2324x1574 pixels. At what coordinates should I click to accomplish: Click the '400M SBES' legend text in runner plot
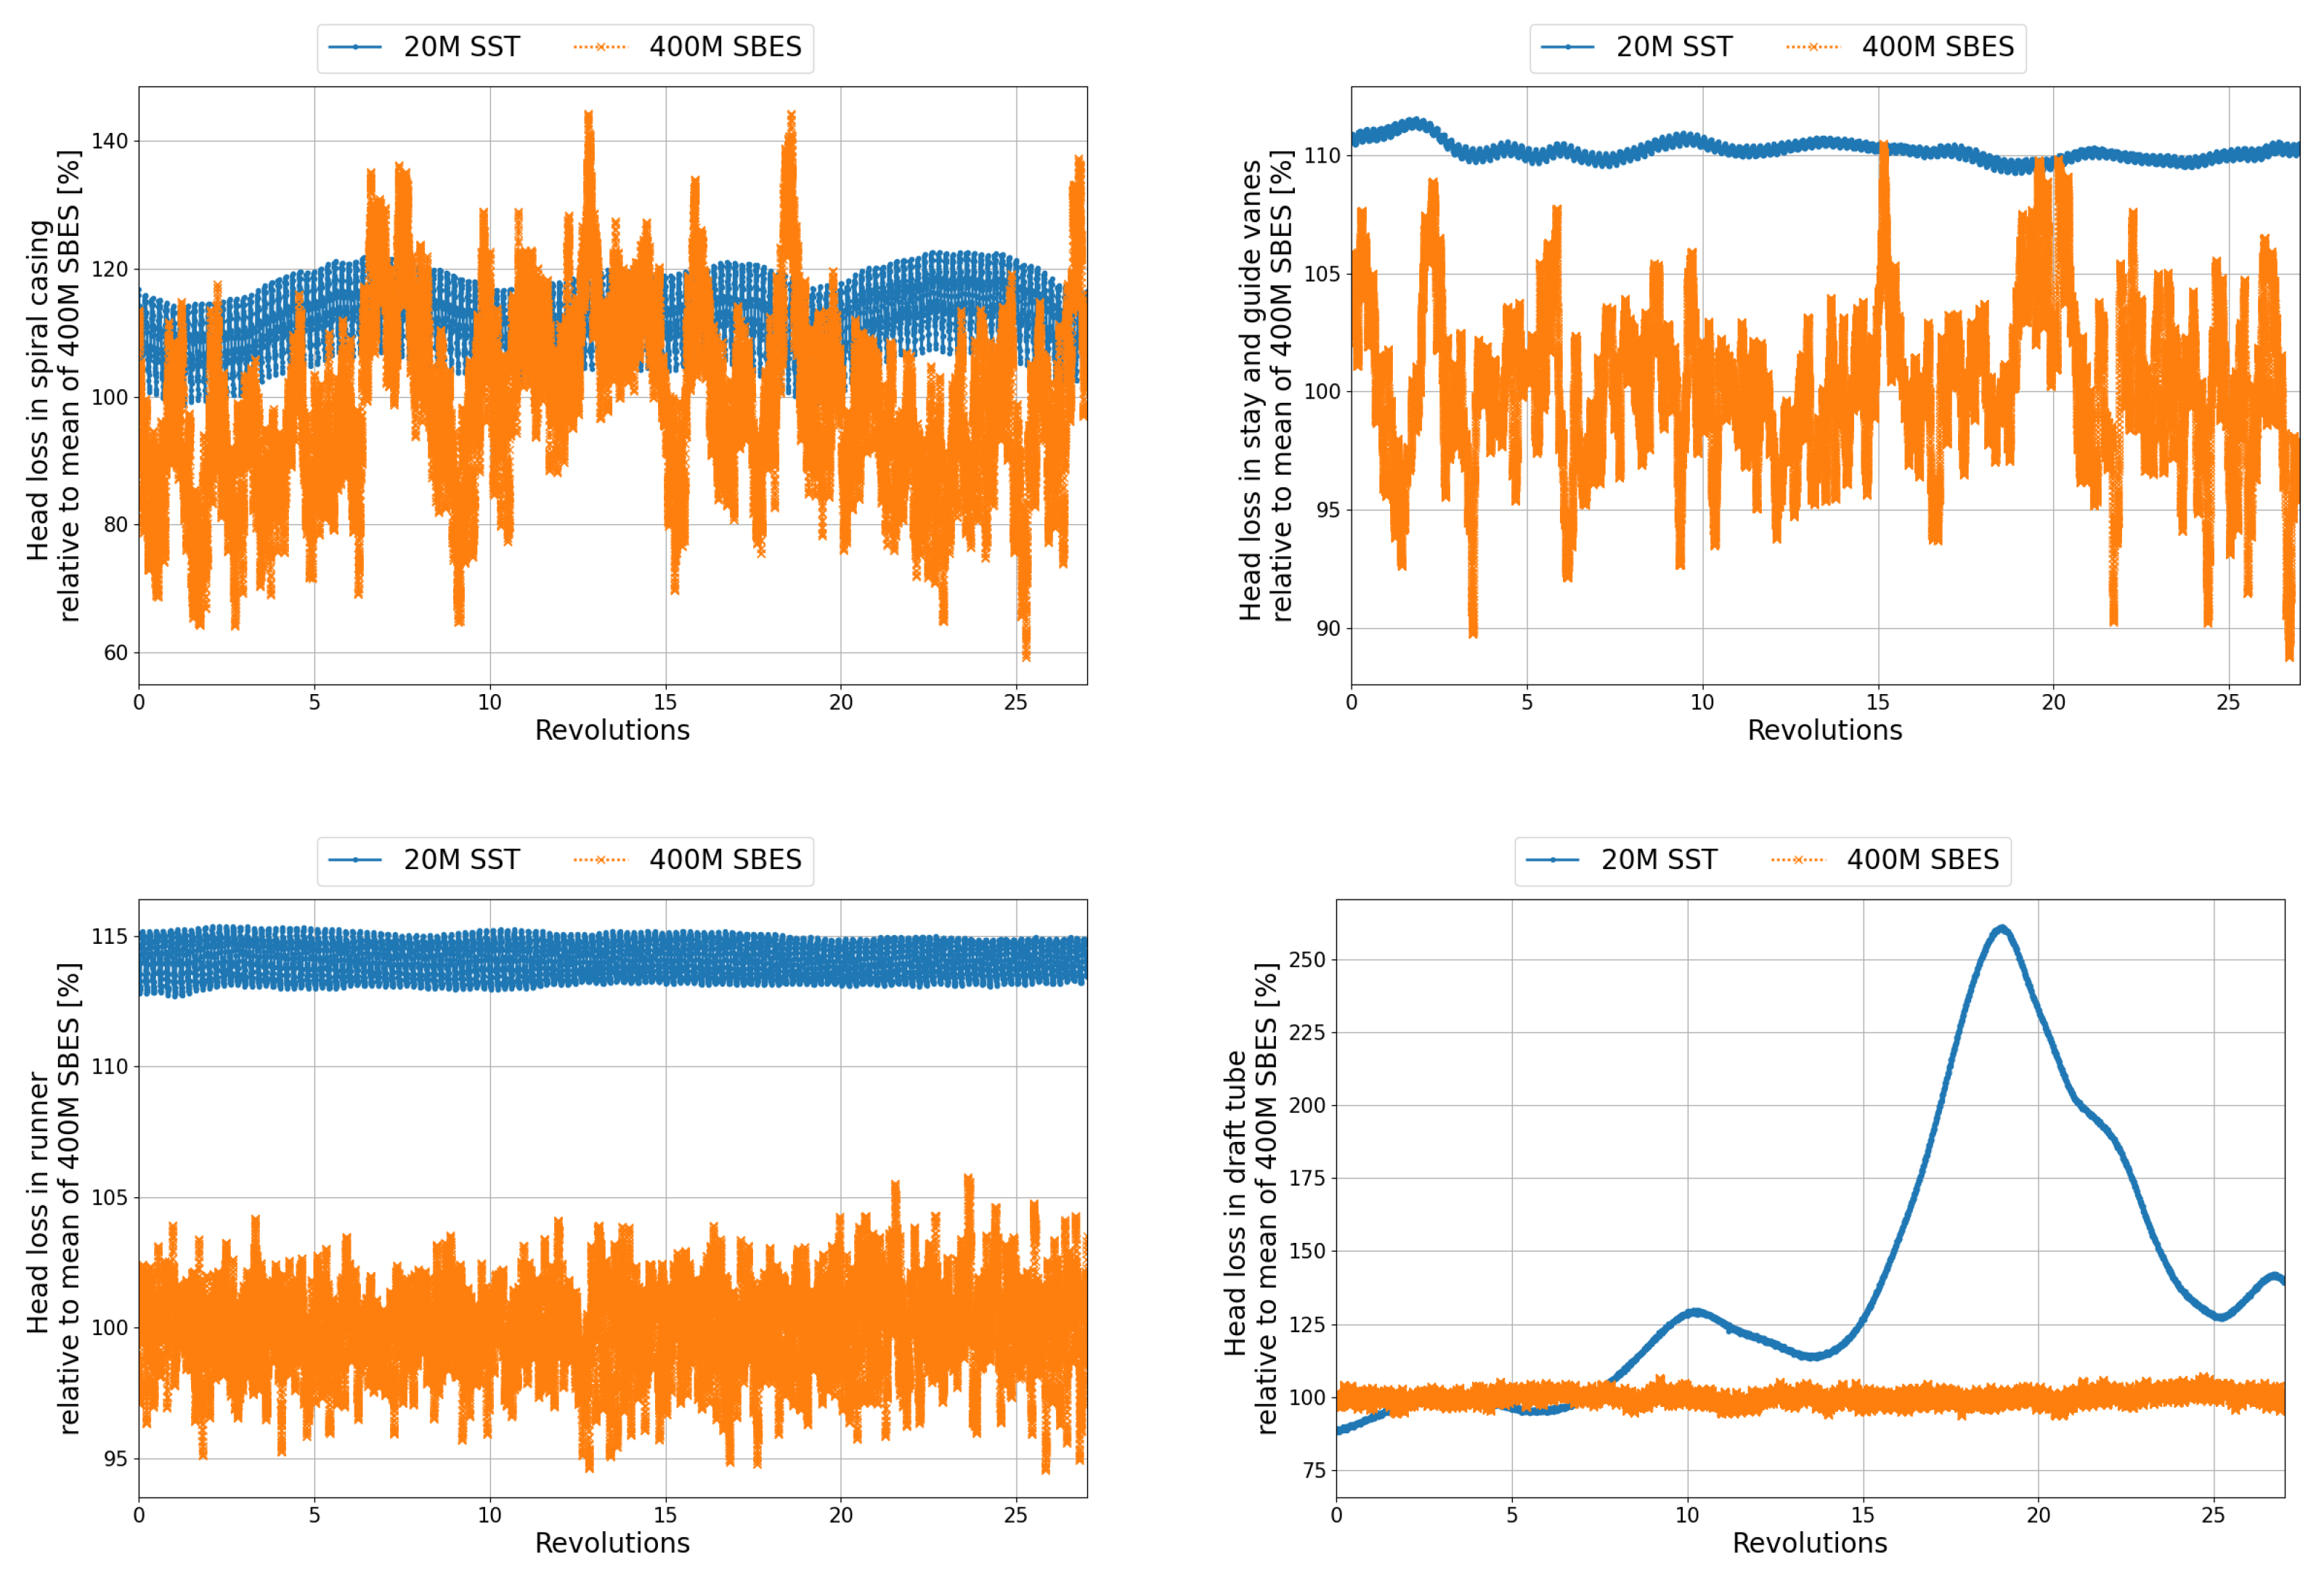(x=725, y=860)
